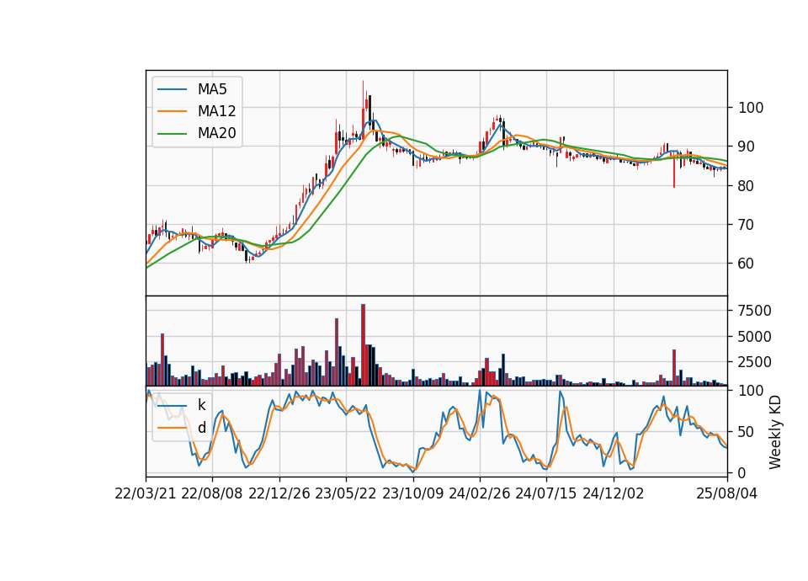The width and height of the screenshot is (808, 581).
Task: Click the blue MA5 legend line sample
Action: click(x=172, y=90)
